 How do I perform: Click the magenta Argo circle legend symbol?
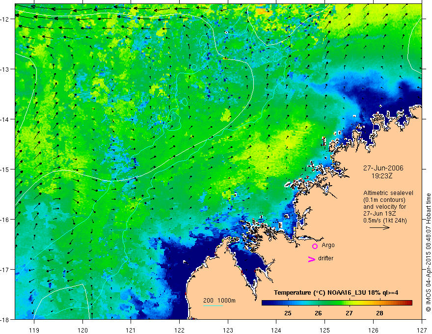pos(315,246)
